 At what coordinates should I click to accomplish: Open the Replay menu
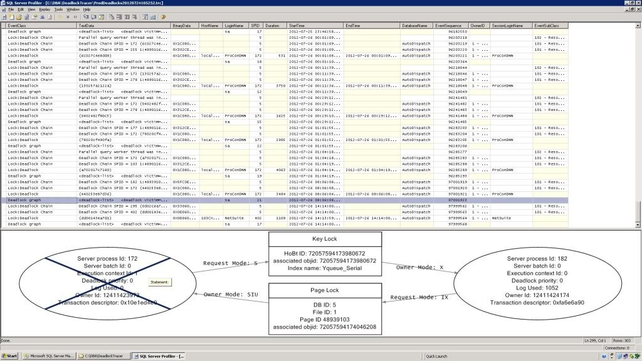(45, 9)
